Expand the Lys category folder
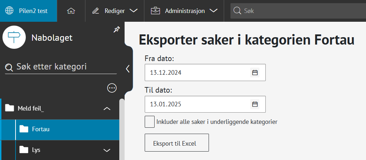366x160 pixels. [107, 150]
